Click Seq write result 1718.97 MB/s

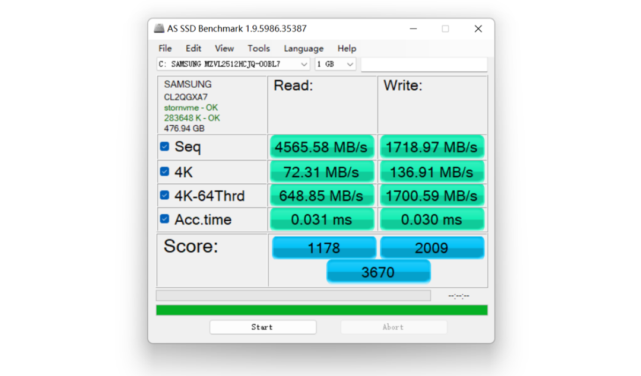click(x=432, y=147)
